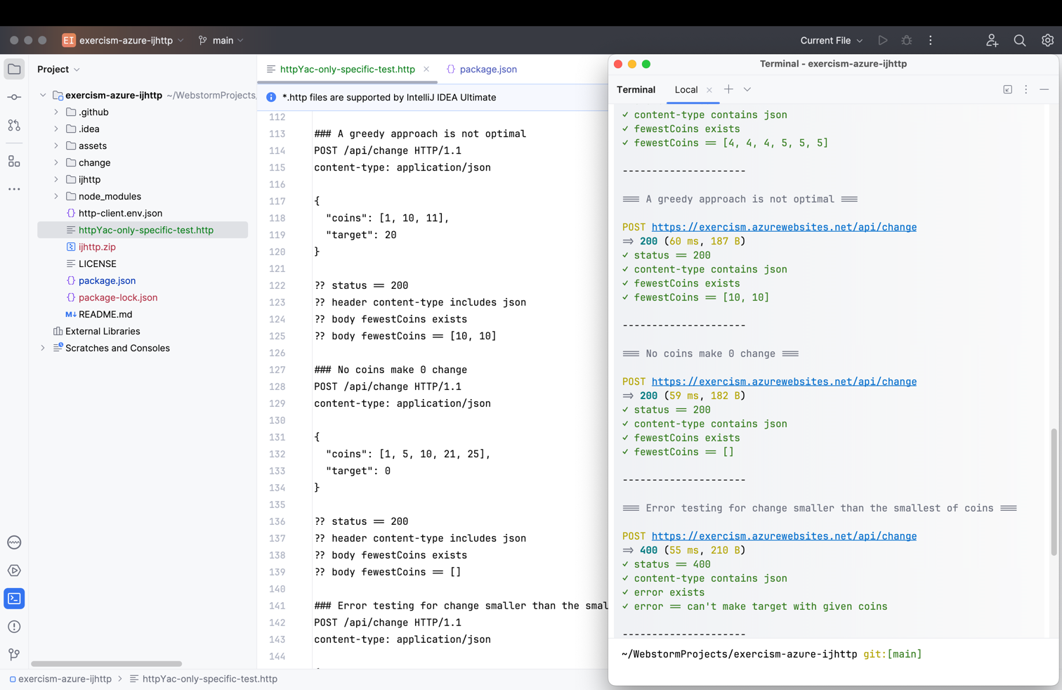Click '### No coins make 0 change' editor line
The image size is (1062, 690).
click(x=391, y=370)
